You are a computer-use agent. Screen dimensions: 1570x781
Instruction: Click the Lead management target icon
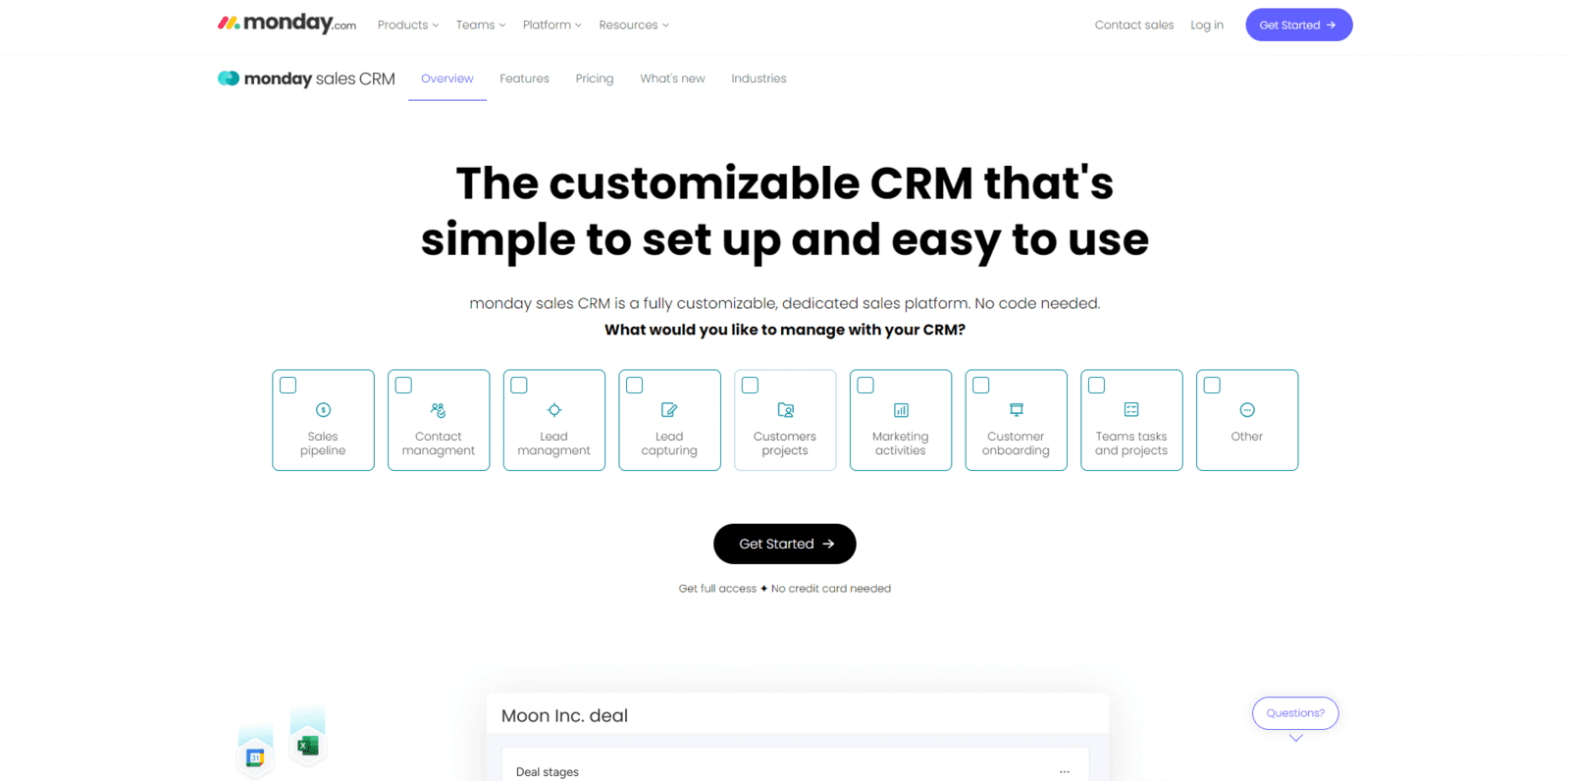click(554, 410)
